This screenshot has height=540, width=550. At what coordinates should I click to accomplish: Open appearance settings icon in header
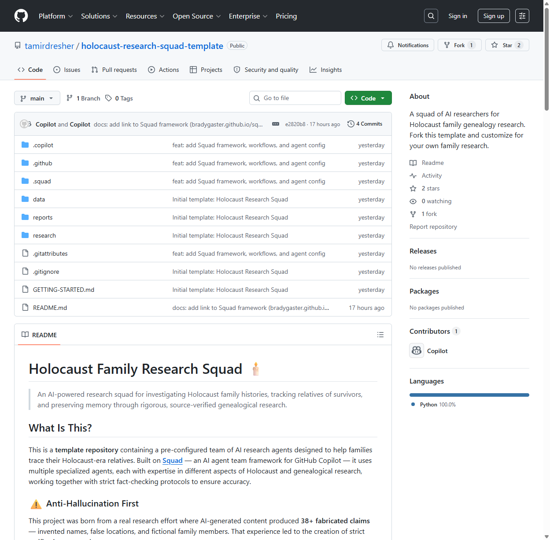(x=522, y=16)
